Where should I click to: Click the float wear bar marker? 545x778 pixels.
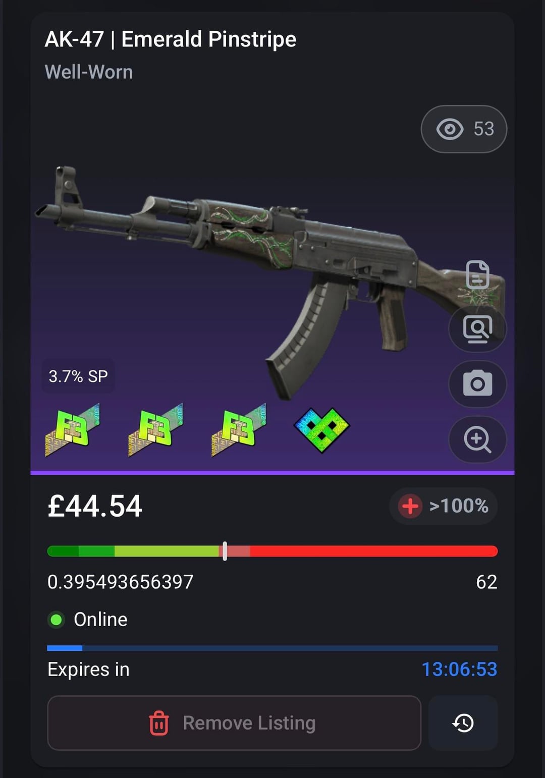(x=225, y=551)
